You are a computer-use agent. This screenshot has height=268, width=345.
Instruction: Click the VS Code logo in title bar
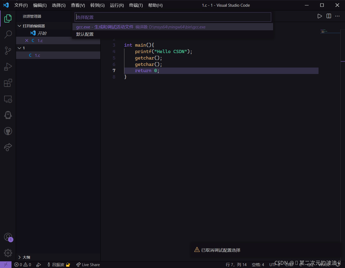coord(6,5)
